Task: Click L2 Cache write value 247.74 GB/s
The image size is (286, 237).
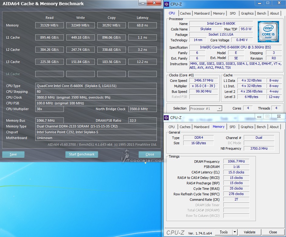Action: coord(81,50)
